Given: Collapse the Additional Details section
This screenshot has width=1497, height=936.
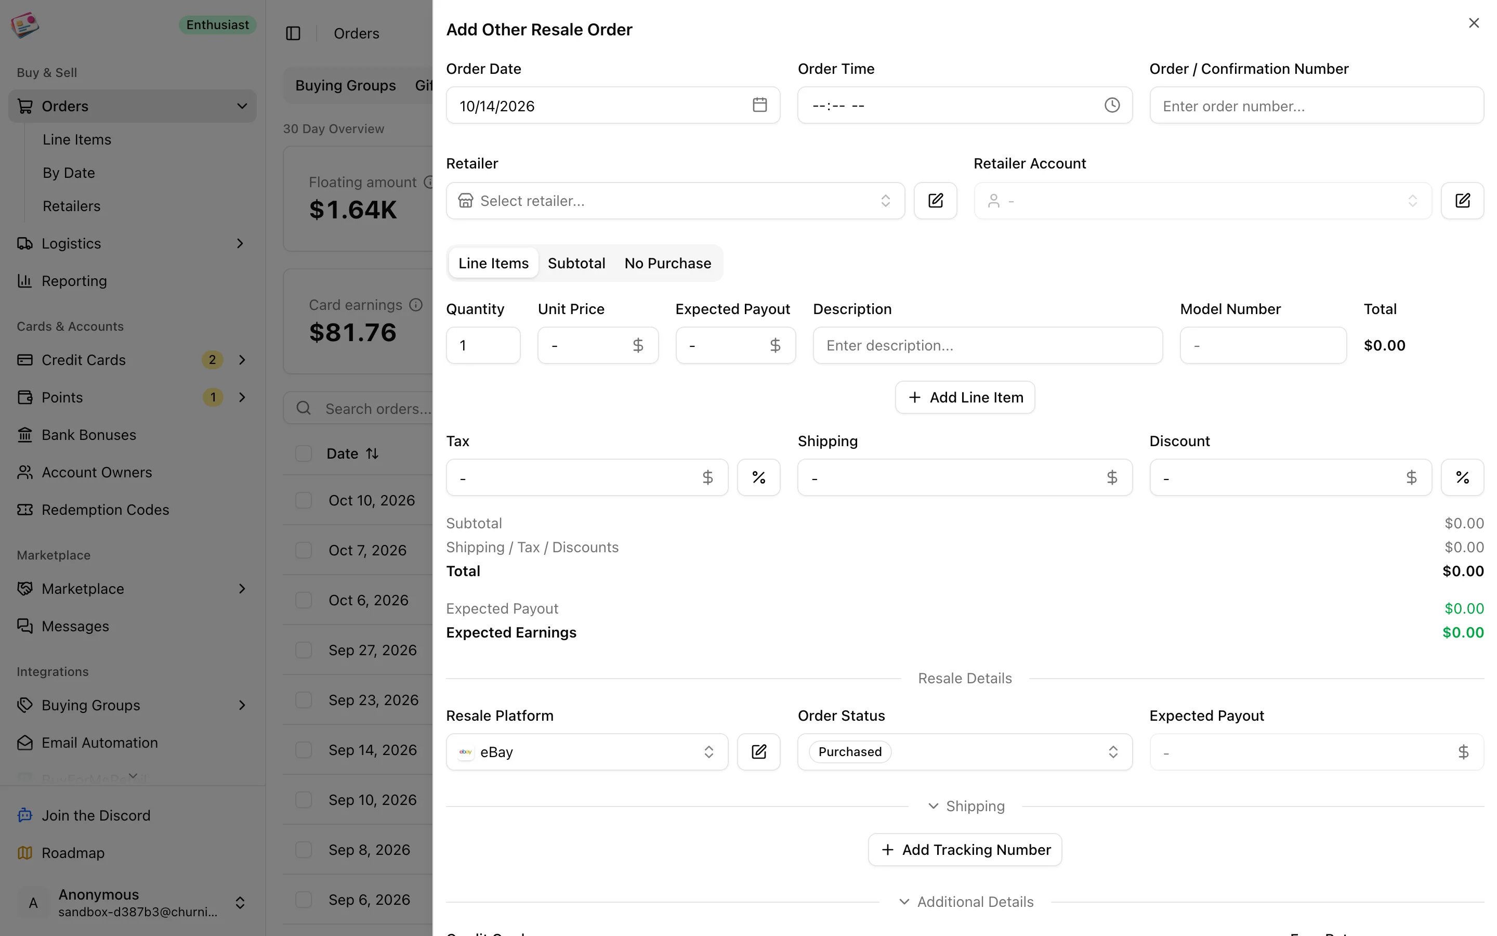Looking at the screenshot, I should pos(965,902).
